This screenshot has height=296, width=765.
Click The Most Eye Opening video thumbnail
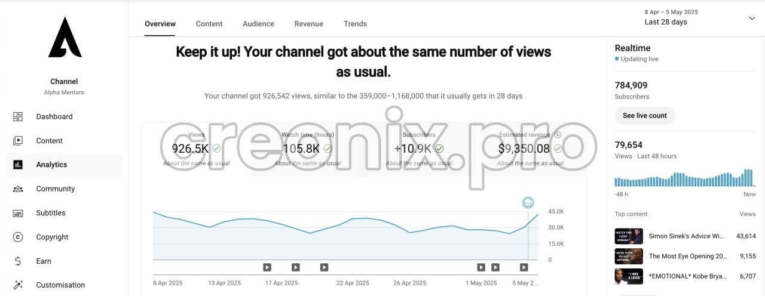click(629, 257)
